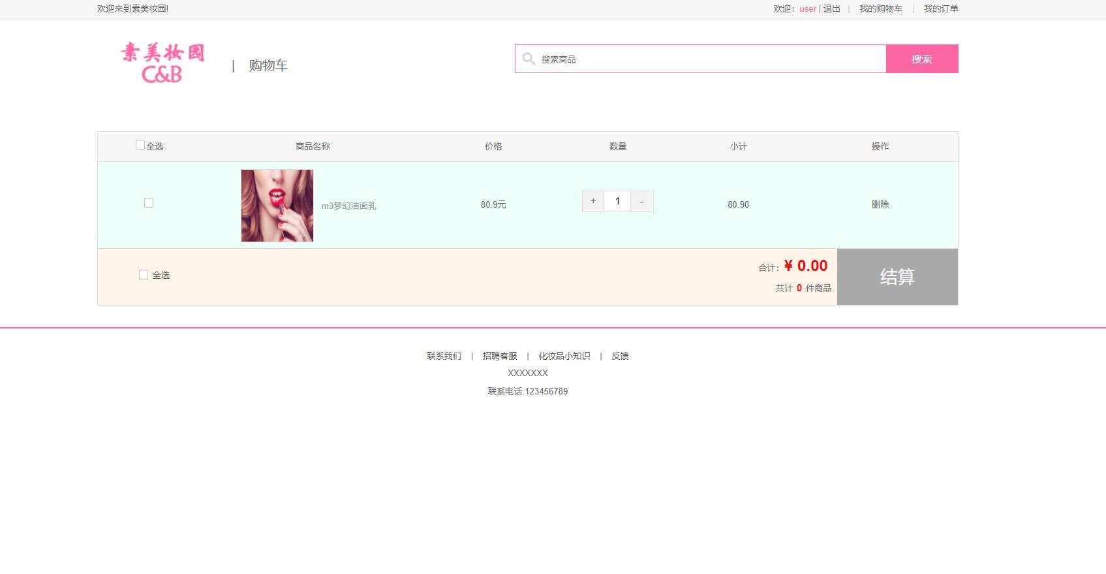Check the bottom 全选 checkbox near total
Image resolution: width=1106 pixels, height=574 pixels.
144,275
